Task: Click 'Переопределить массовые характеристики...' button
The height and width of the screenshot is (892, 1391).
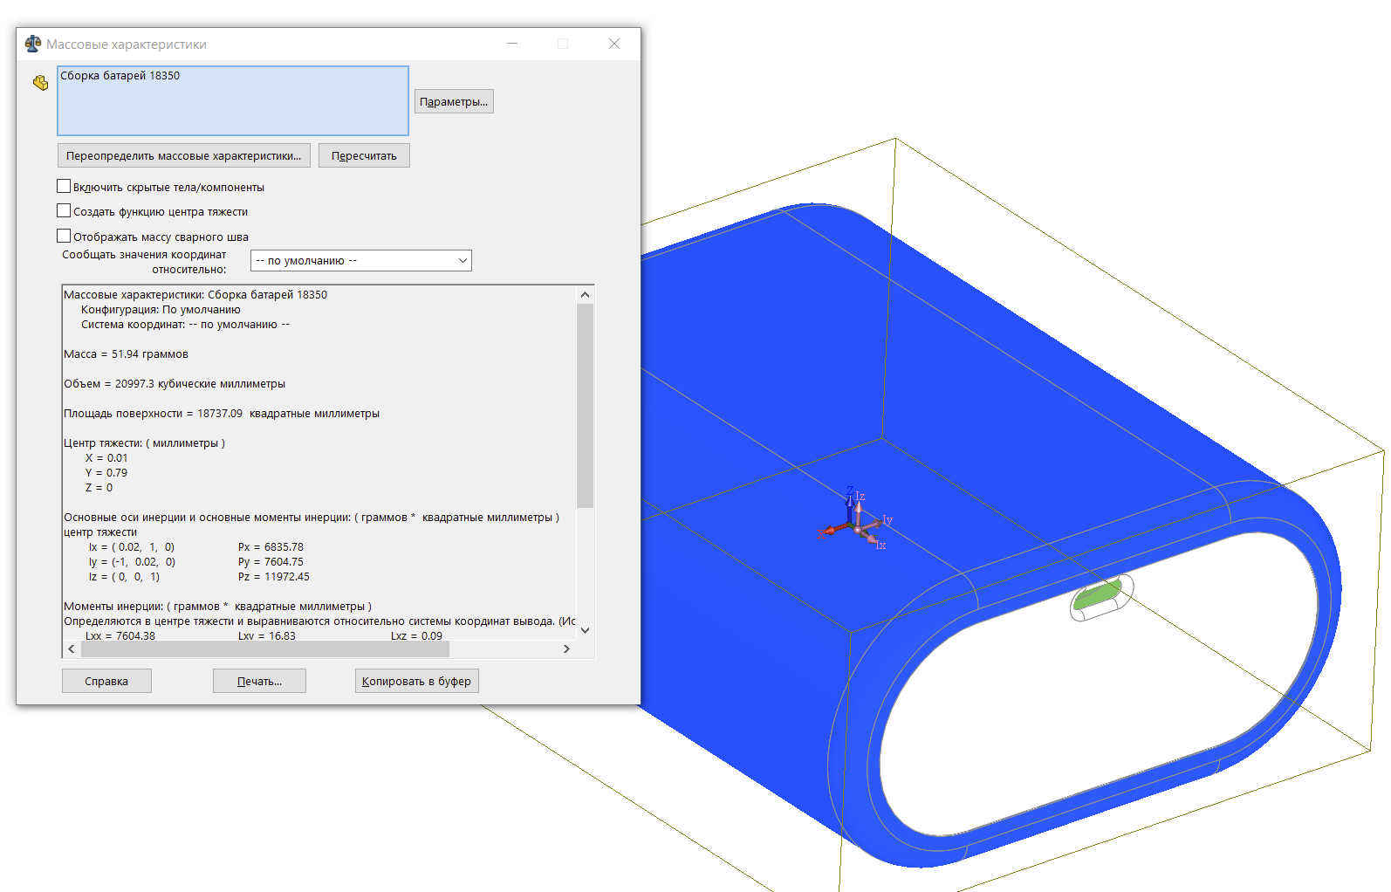Action: (183, 156)
